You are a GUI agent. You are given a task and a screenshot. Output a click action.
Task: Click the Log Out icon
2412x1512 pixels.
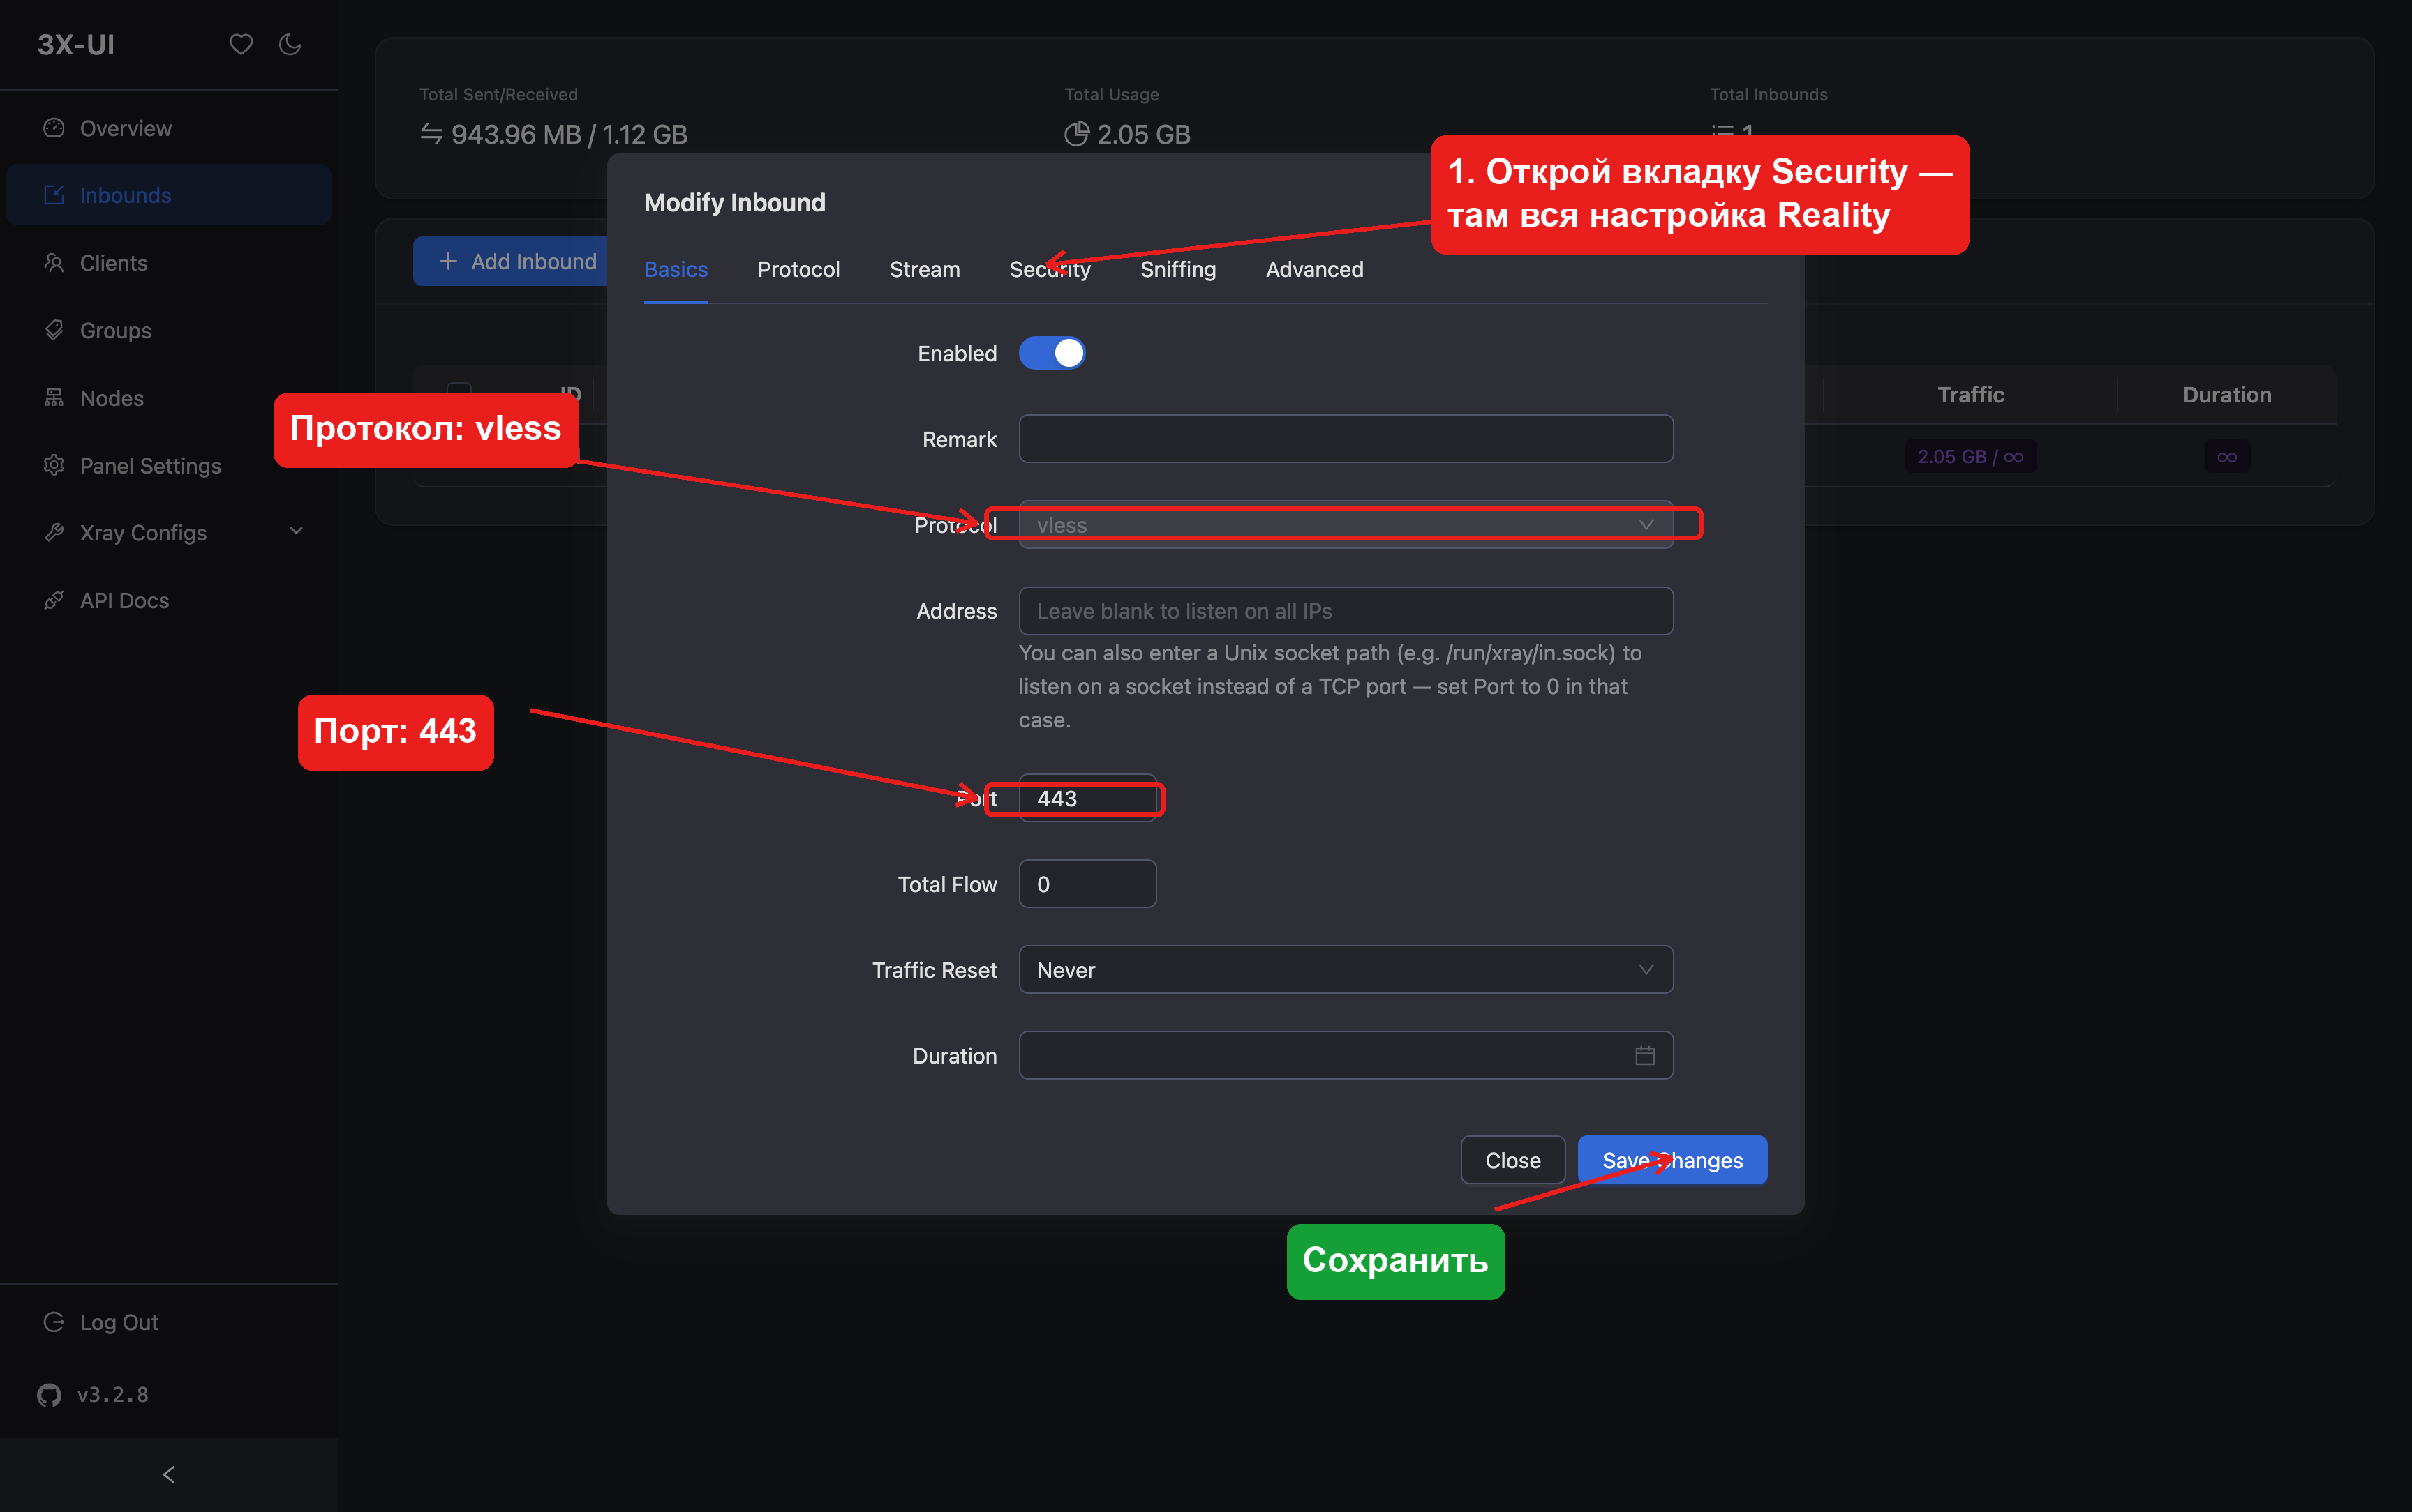pyautogui.click(x=54, y=1322)
